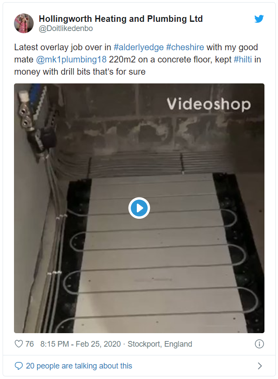This screenshot has height=379, width=278.
Task: Open the #cheshire hashtag
Action: pos(185,47)
